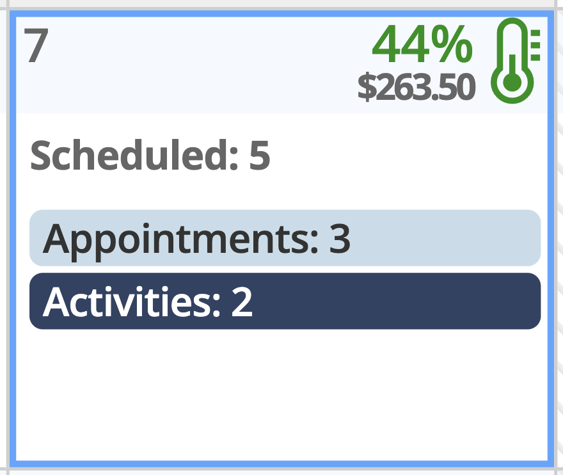The height and width of the screenshot is (475, 563).
Task: Open the Activities: 2 bar
Action: click(285, 302)
